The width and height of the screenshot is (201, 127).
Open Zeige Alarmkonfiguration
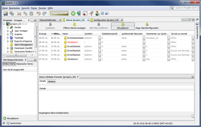pyautogui.click(x=147, y=26)
